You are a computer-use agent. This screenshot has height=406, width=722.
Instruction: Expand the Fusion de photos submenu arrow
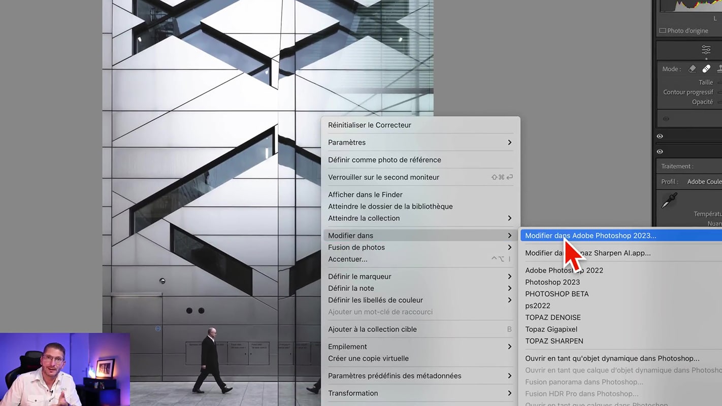tap(509, 247)
